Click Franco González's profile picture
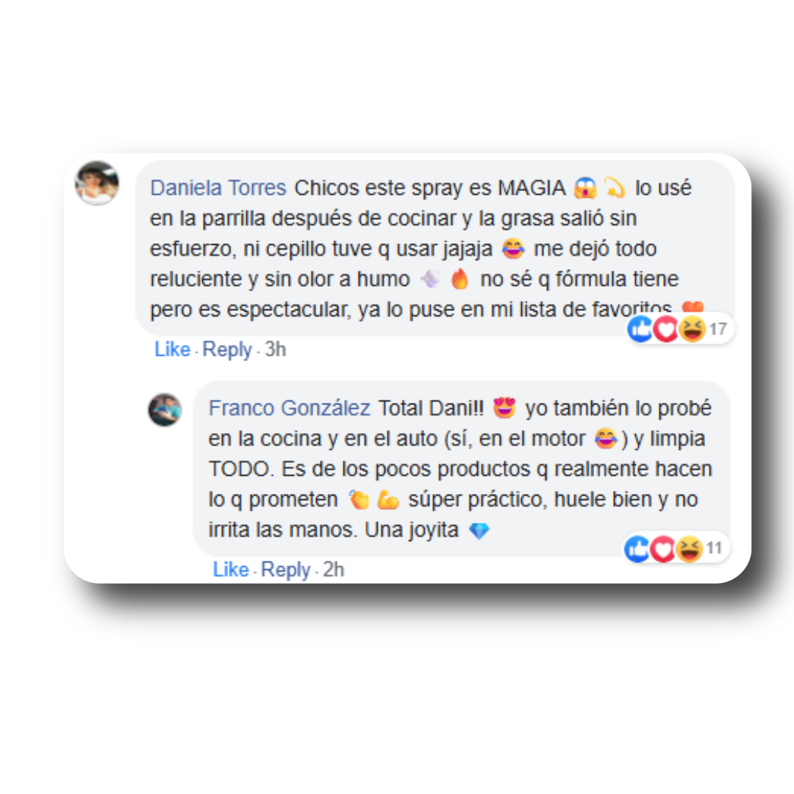Viewport: 794px width, 794px height. click(x=165, y=409)
